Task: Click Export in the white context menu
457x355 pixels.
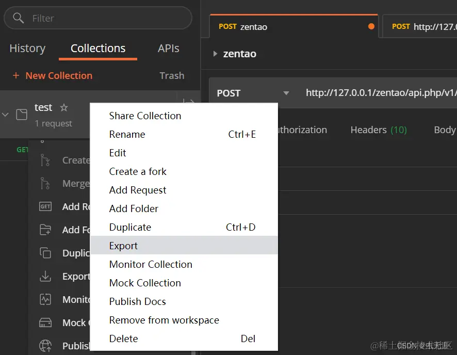Action: click(x=184, y=245)
